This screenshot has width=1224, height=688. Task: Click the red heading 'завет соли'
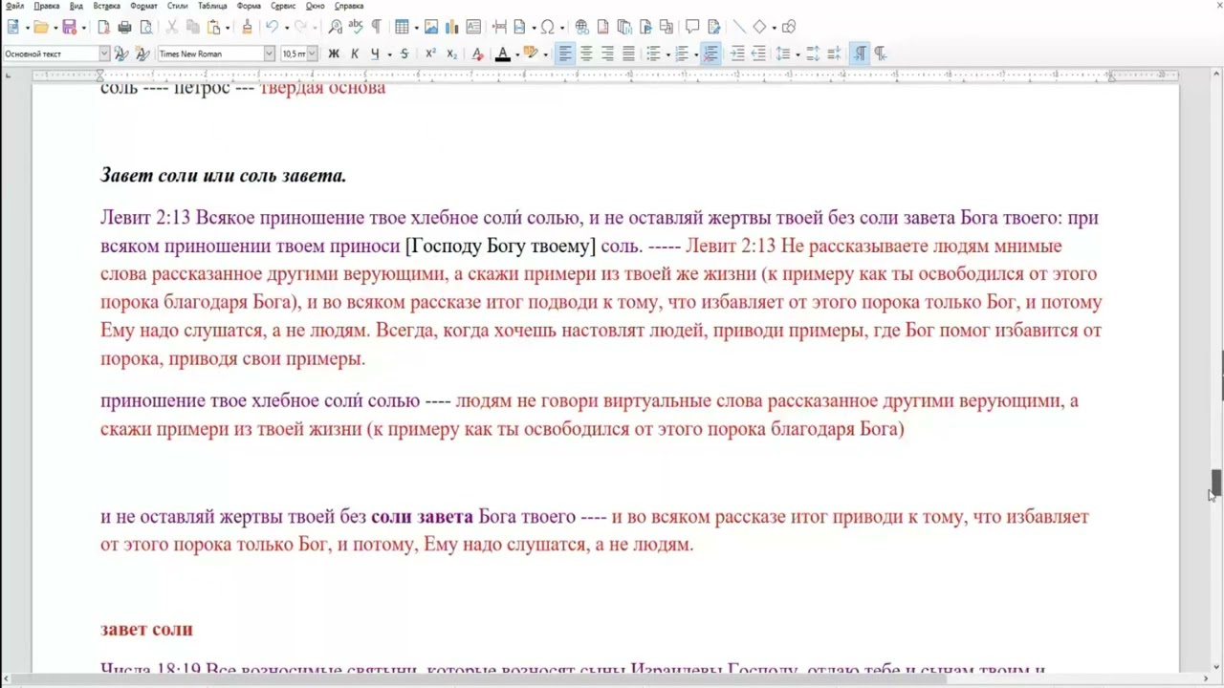tap(146, 629)
